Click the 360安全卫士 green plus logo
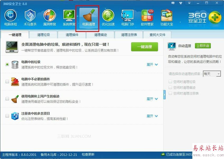This screenshot has width=224, height=159. click(215, 18)
